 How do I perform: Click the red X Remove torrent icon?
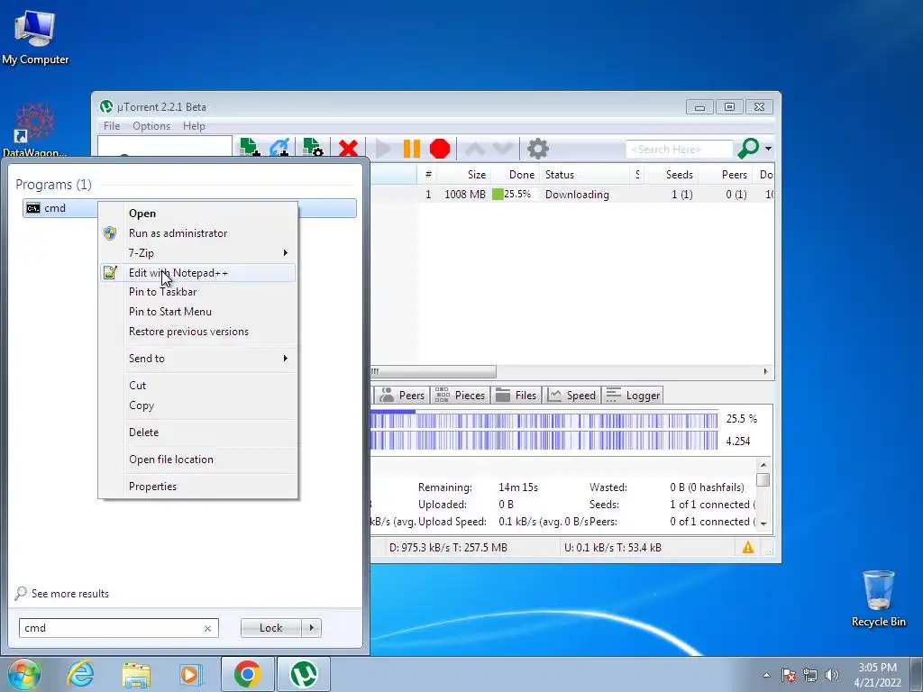tap(348, 149)
